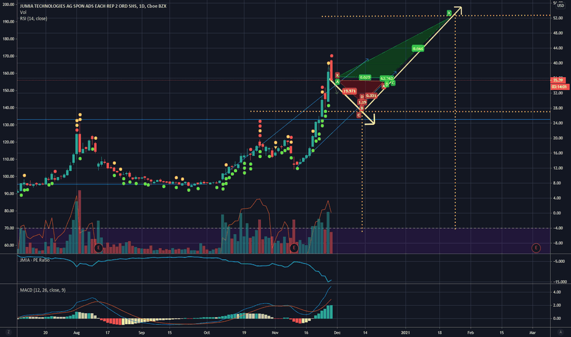The height and width of the screenshot is (337, 571).
Task: Click the Dec label on time axis
Action: point(337,333)
